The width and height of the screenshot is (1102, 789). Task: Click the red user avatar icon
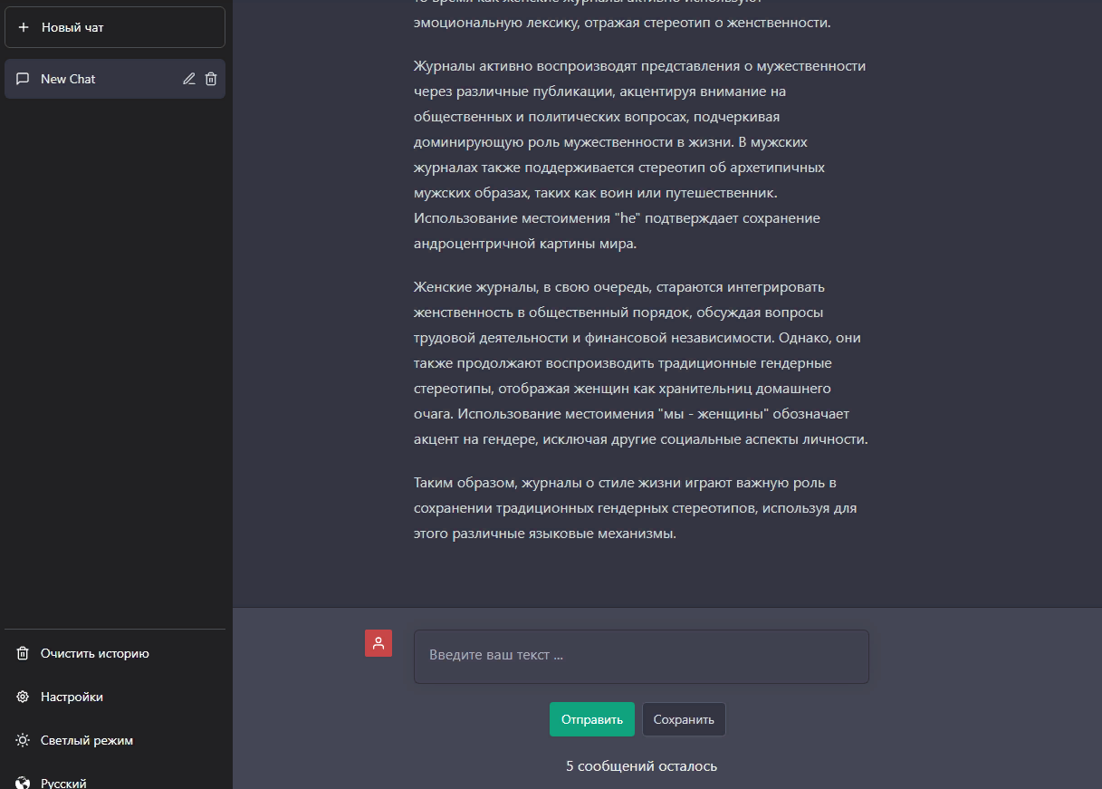coord(379,643)
